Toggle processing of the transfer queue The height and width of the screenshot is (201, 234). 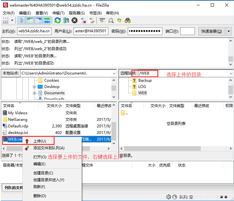tap(66, 20)
